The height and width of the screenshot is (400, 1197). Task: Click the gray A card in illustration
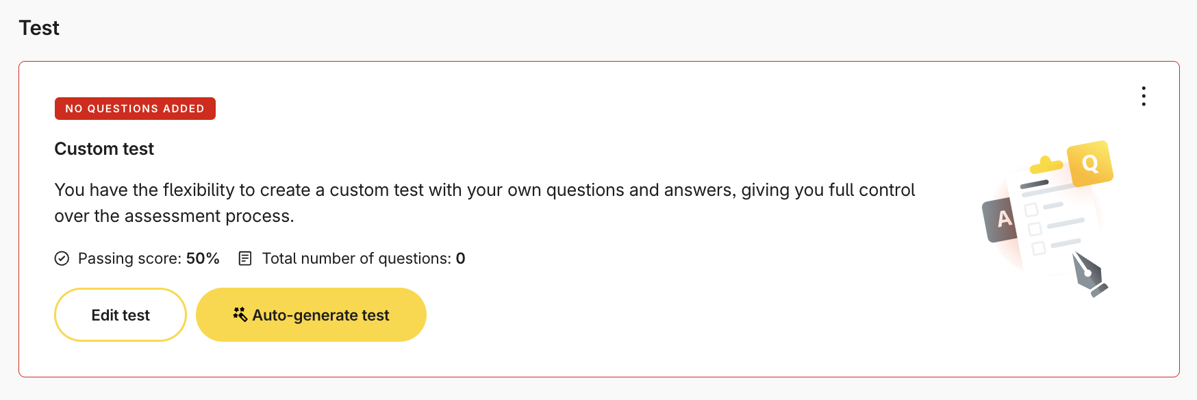point(1002,219)
